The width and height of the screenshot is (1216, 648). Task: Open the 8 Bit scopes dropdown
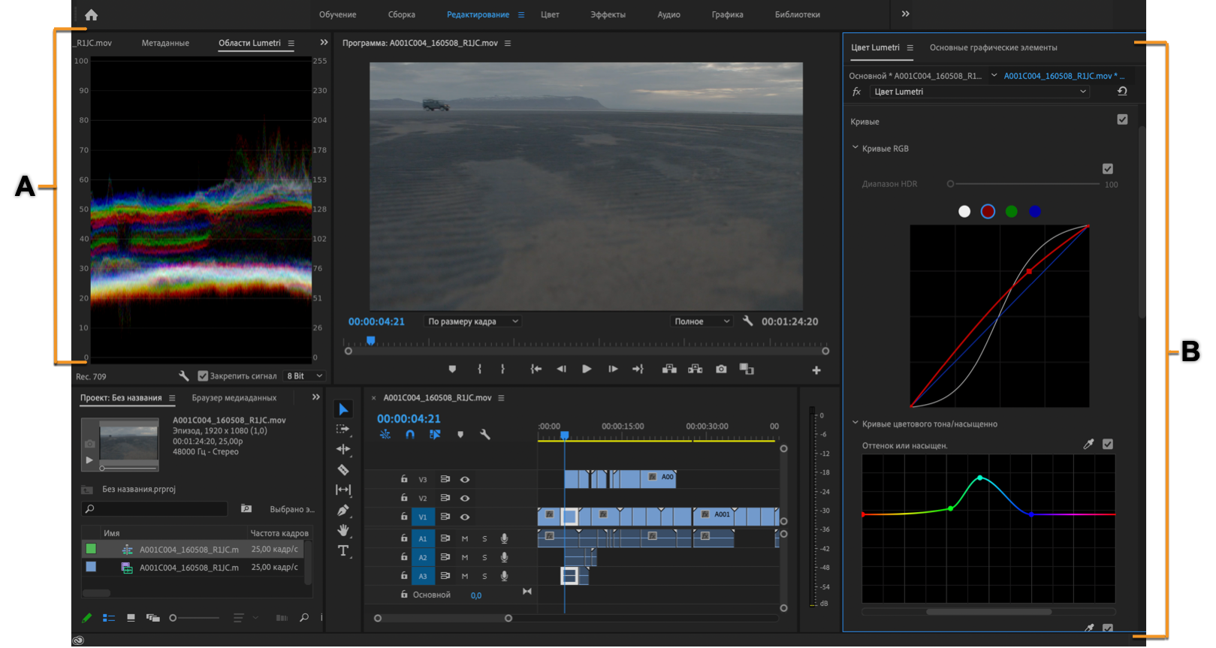[305, 376]
